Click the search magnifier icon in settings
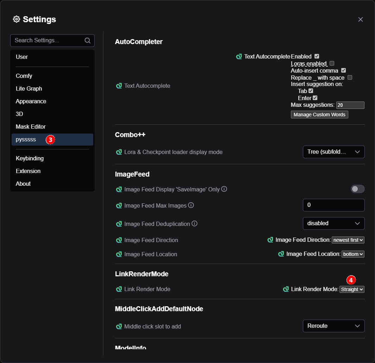This screenshot has height=363, width=375. coord(88,41)
